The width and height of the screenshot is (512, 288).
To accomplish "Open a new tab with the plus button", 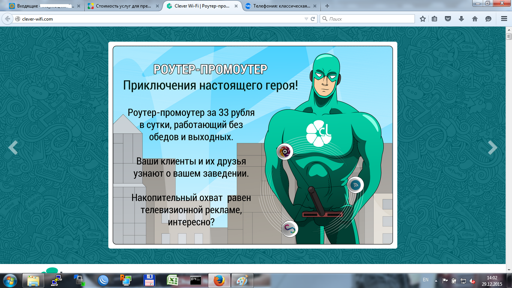I will coord(327,6).
